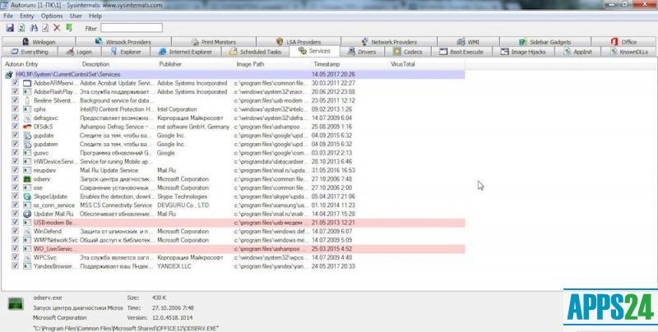
Task: Toggle the gusvc entry checkbox
Action: [x=16, y=153]
